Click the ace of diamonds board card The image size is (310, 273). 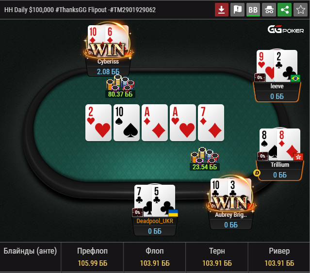pos(155,123)
